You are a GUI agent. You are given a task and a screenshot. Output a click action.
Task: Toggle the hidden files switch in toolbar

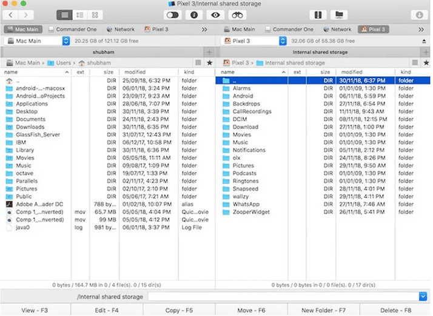174,15
